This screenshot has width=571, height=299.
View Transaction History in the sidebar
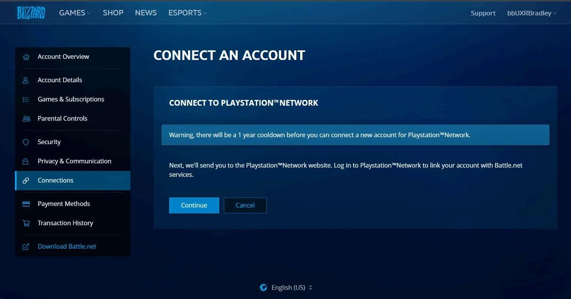[73, 223]
